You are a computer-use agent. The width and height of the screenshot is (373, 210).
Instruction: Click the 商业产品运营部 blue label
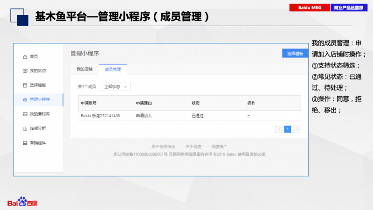click(349, 7)
